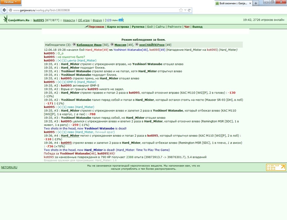287x220 pixels.
Task: Open kot095 profile link in header
Action: click(x=39, y=20)
